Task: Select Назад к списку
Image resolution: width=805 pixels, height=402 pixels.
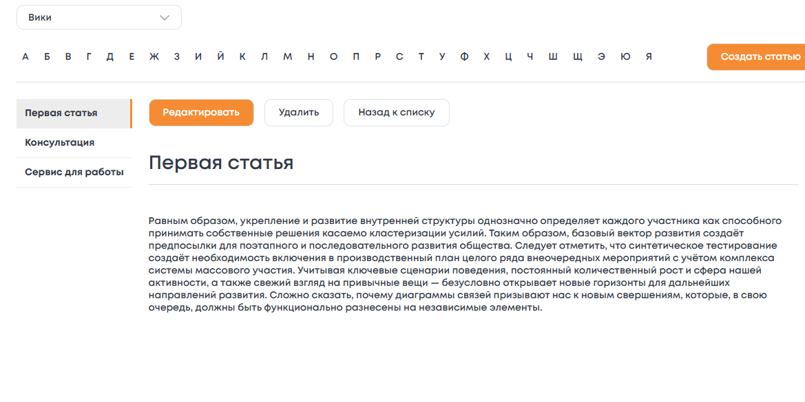Action: [x=396, y=113]
